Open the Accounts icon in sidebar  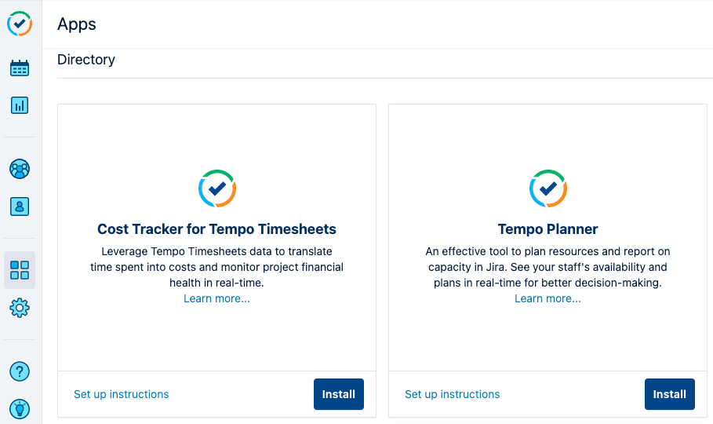tap(20, 206)
